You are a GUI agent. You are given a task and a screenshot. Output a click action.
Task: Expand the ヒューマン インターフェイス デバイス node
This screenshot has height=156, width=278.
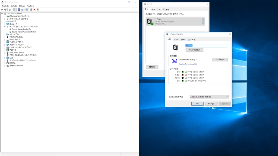(5, 47)
